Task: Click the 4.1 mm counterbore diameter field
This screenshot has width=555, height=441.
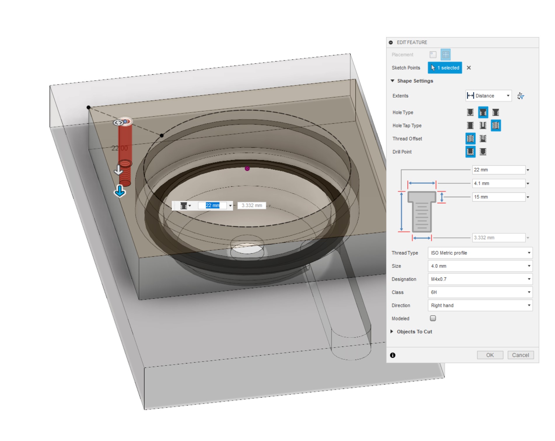Action: pyautogui.click(x=498, y=183)
